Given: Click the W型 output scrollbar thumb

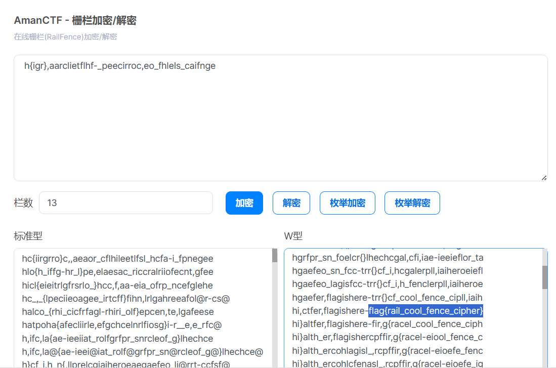Looking at the screenshot, I should pyautogui.click(x=545, y=277).
